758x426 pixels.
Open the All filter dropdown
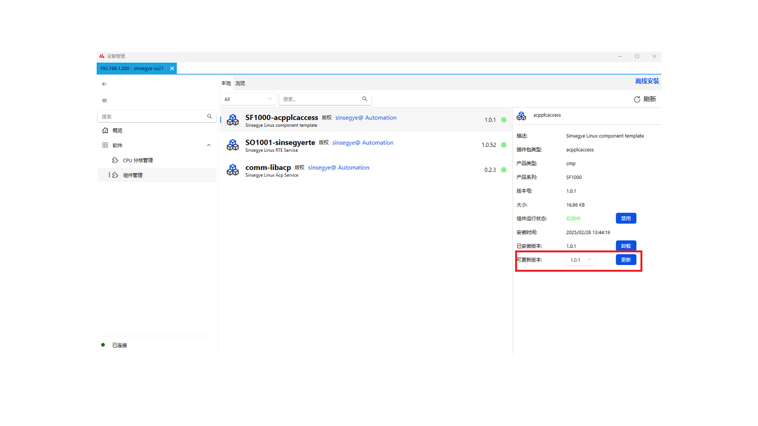tap(248, 99)
